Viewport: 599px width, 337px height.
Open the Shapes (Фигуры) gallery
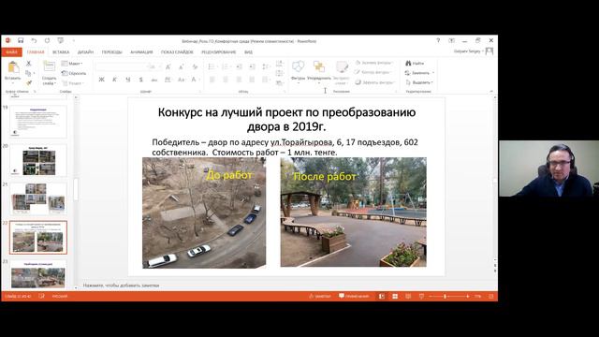point(298,72)
